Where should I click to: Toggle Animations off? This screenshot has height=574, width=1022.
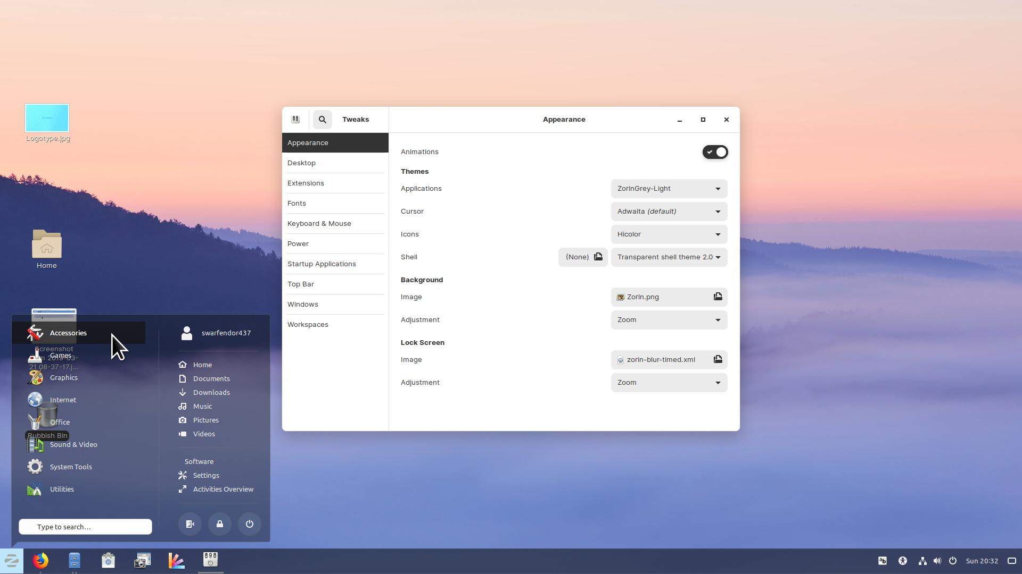coord(715,152)
